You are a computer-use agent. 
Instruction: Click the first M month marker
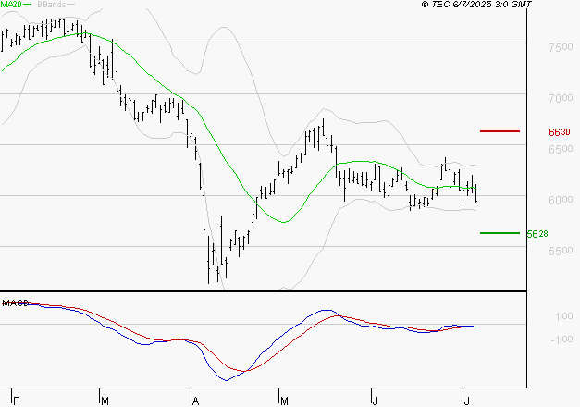click(x=105, y=401)
